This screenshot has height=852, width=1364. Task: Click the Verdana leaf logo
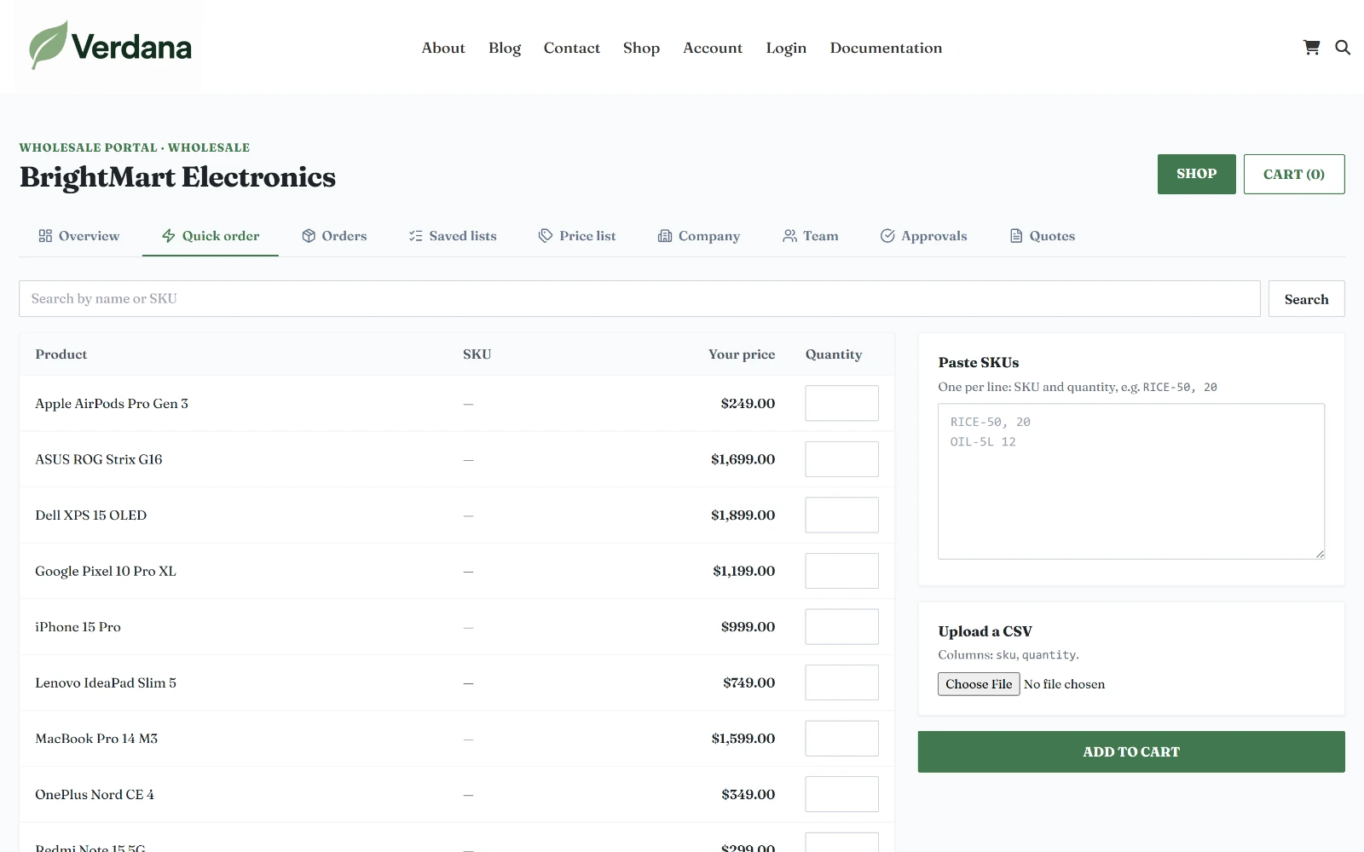click(110, 46)
